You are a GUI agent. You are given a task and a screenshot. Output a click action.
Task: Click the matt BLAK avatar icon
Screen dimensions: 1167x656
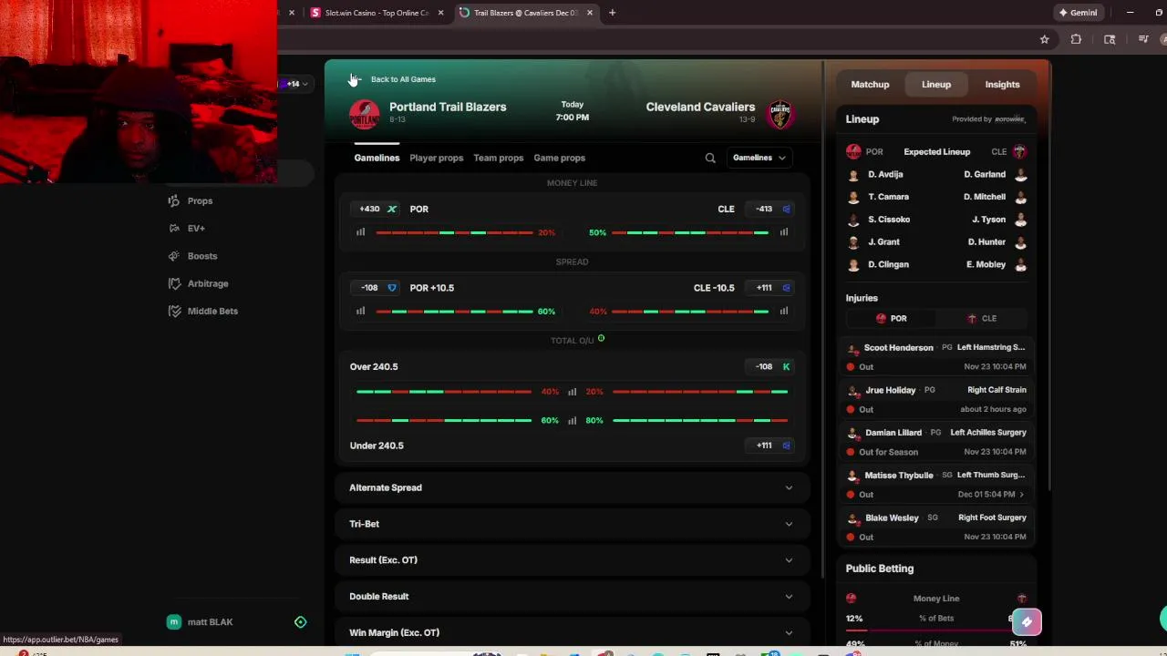[174, 622]
